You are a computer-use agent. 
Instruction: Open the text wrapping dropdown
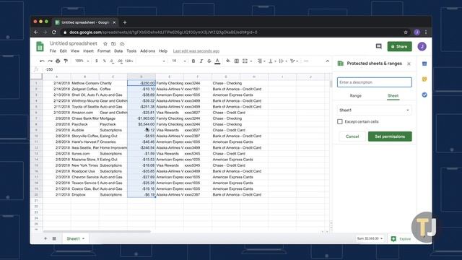[x=283, y=61]
